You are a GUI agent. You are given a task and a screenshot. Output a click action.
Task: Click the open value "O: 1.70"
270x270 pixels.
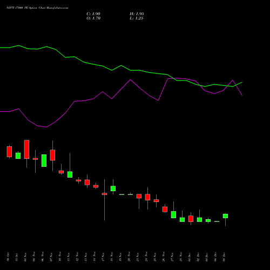(93, 18)
